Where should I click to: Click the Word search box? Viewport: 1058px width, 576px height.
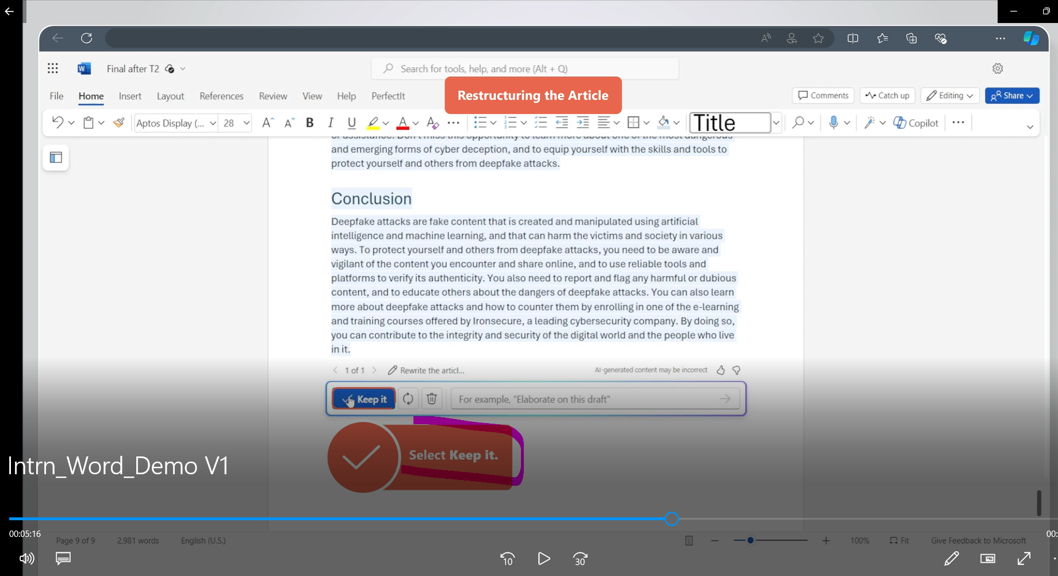(x=525, y=68)
